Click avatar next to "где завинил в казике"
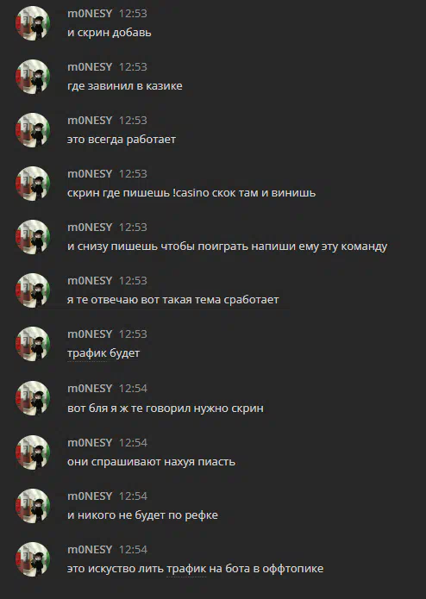426x599 pixels. pos(33,77)
